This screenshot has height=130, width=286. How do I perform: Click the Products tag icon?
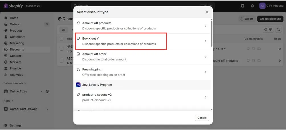pyautogui.click(x=6, y=31)
